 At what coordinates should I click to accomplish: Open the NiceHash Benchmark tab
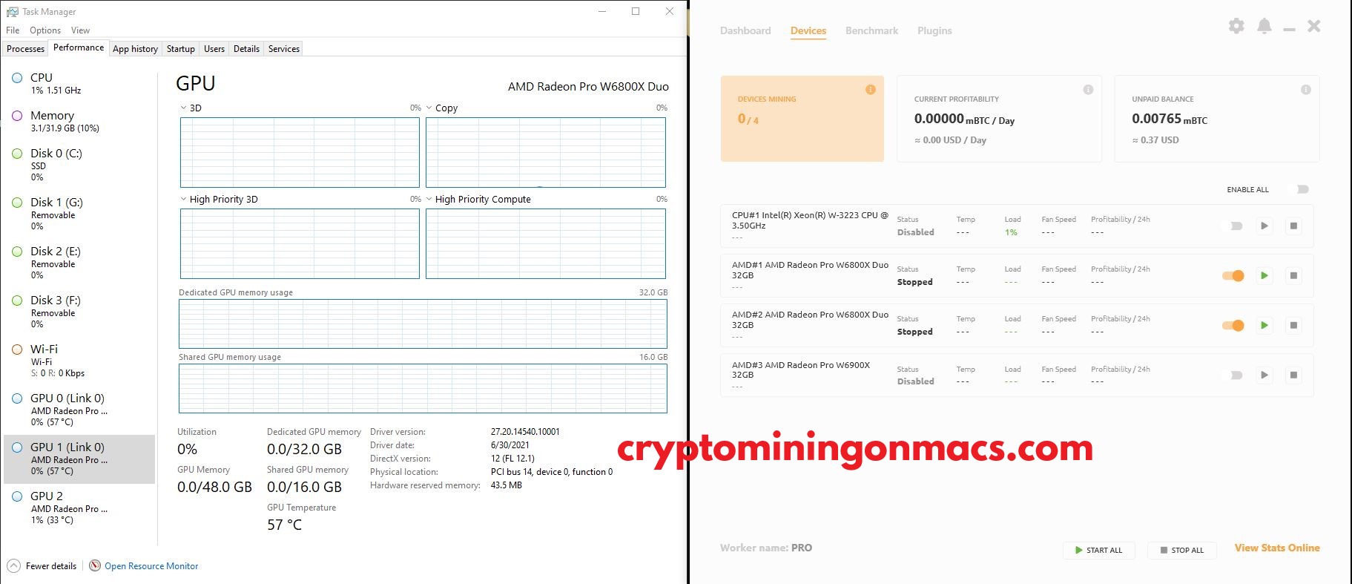[x=871, y=30]
